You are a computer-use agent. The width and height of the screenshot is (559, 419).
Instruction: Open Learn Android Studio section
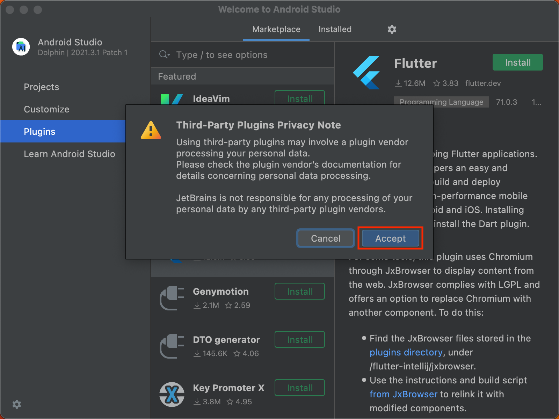click(70, 154)
